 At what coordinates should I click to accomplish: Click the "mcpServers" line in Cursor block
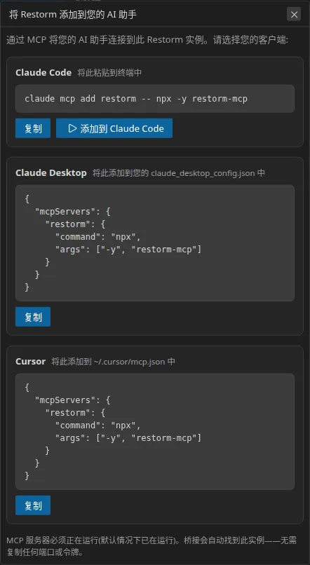click(72, 400)
